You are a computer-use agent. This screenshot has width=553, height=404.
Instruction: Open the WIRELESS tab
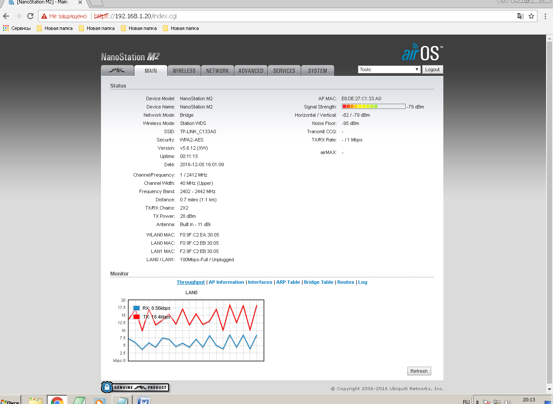[x=184, y=71]
